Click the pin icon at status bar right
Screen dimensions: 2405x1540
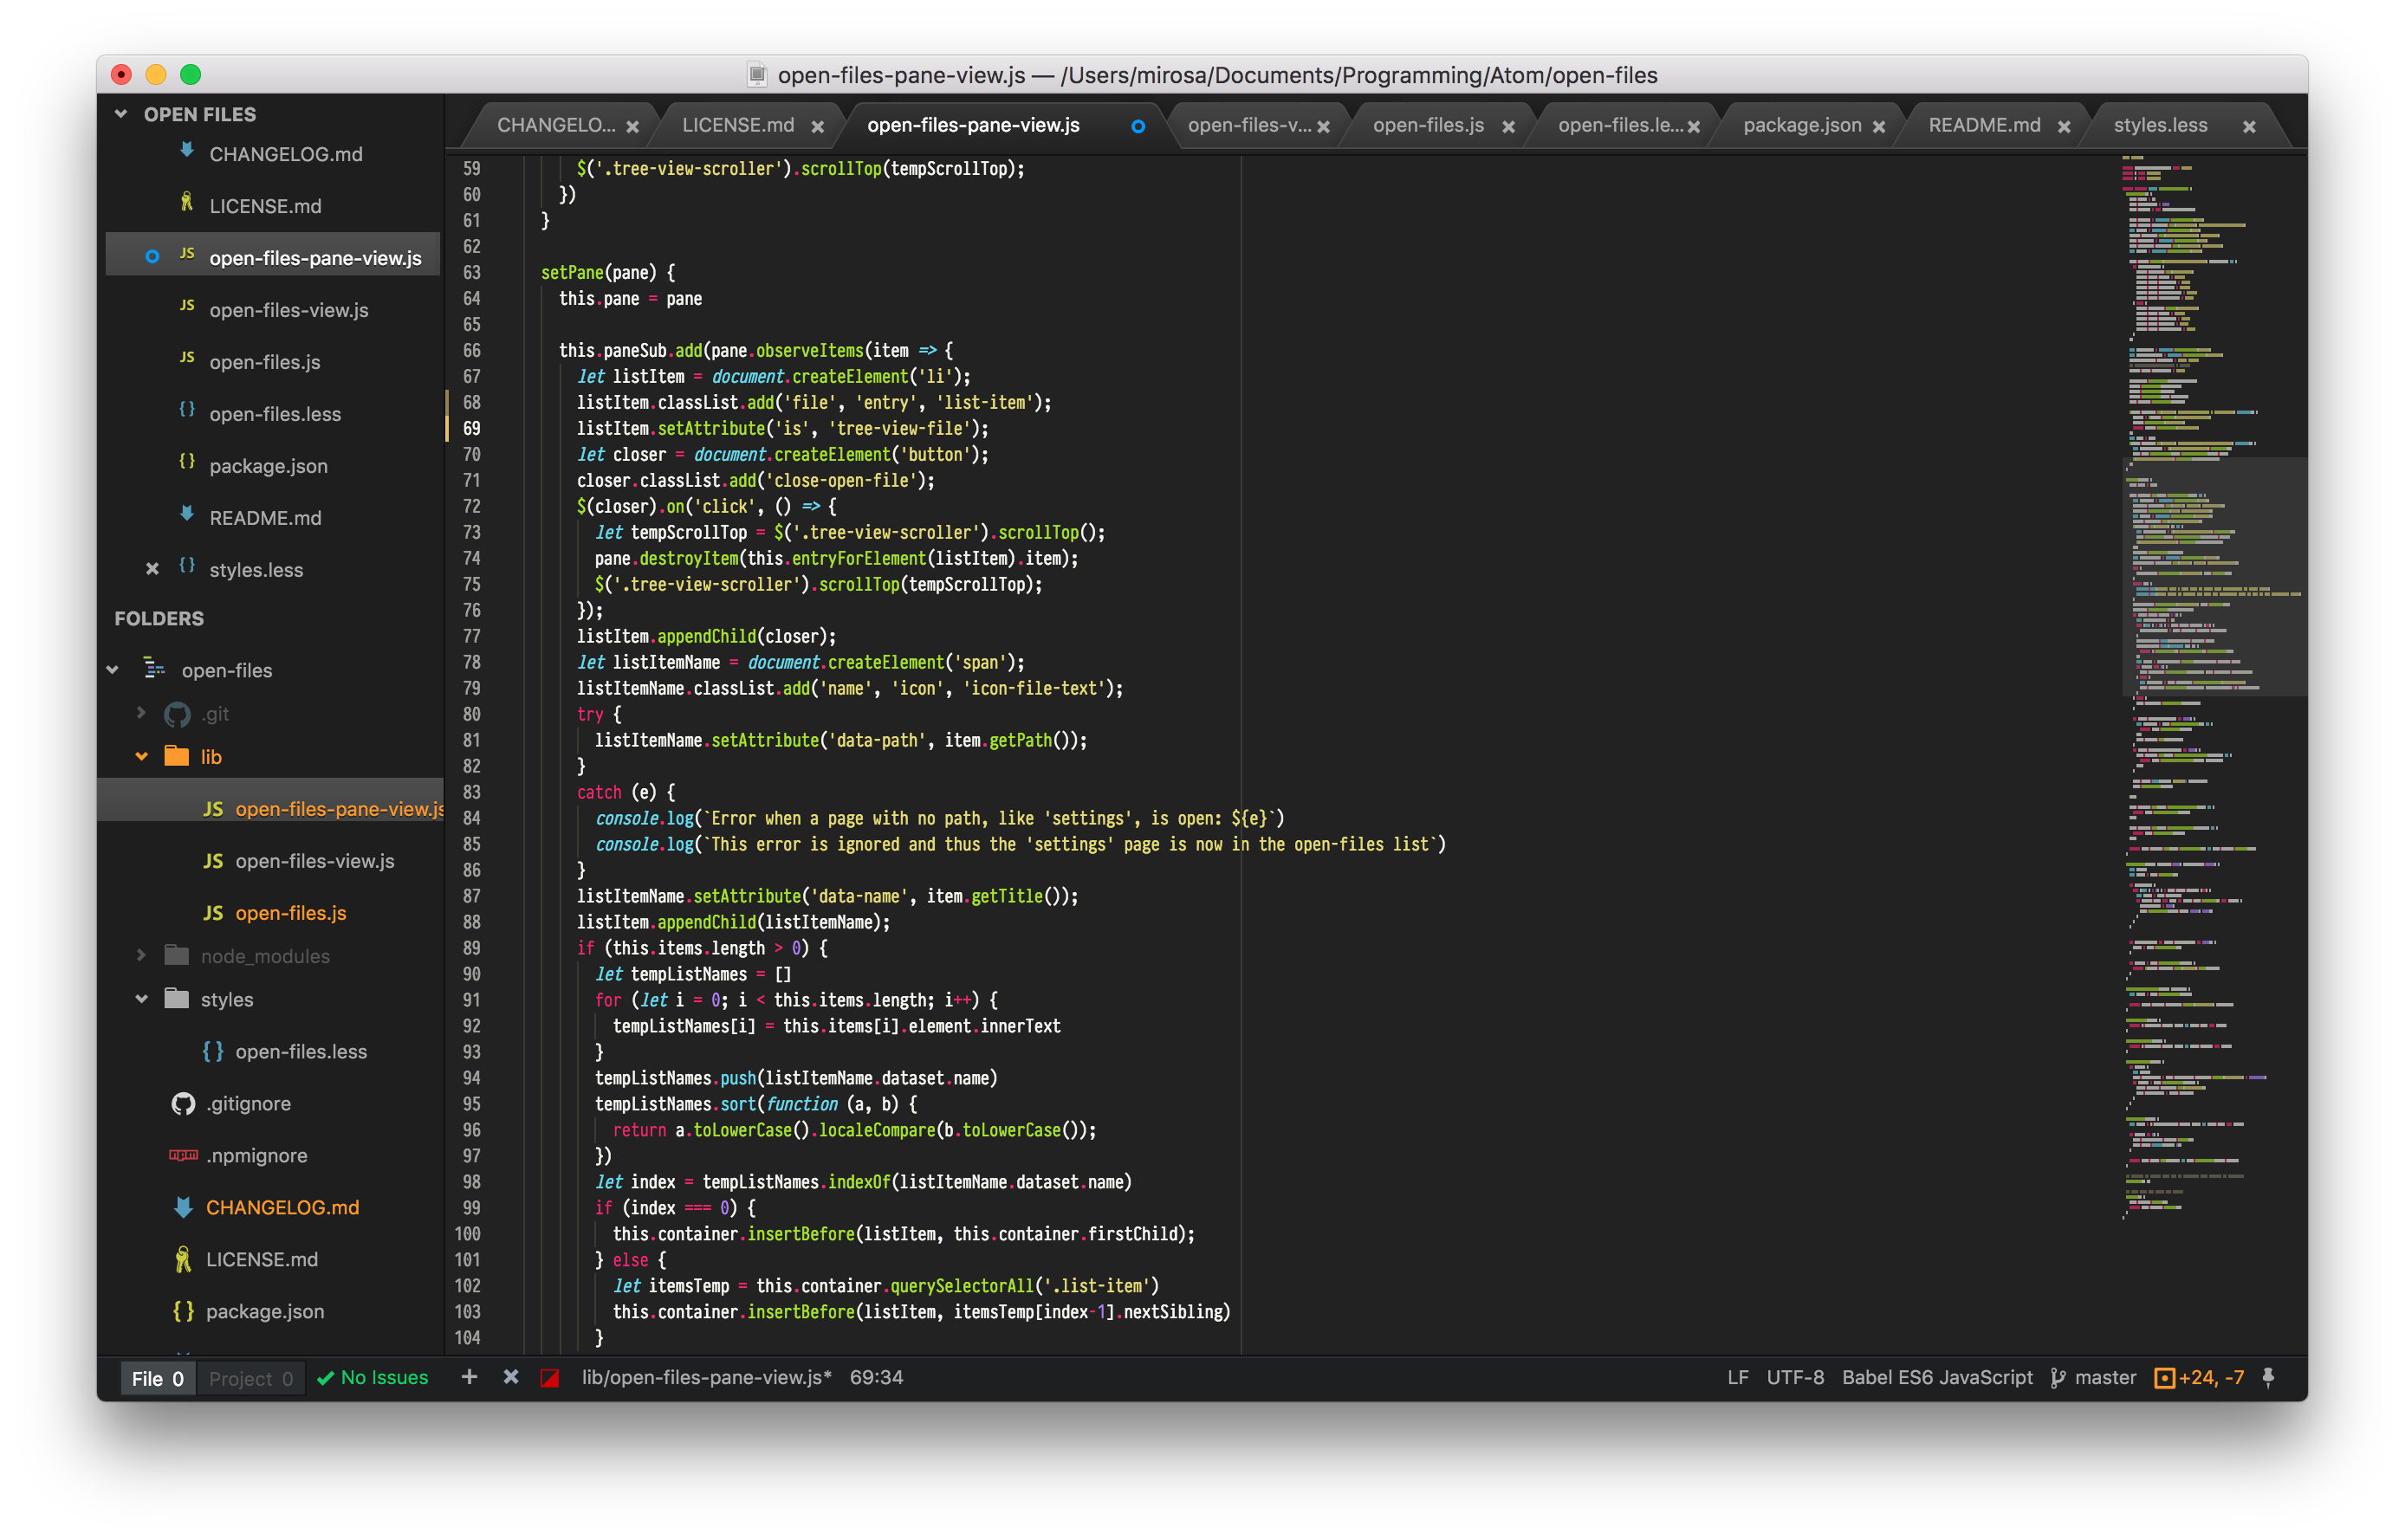pyautogui.click(x=2268, y=1377)
